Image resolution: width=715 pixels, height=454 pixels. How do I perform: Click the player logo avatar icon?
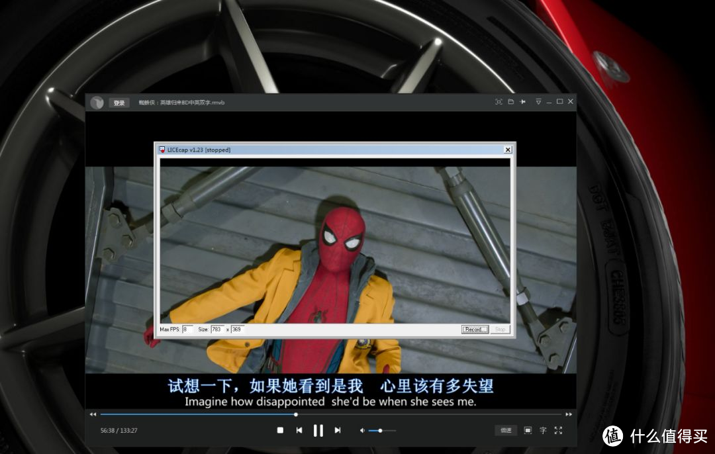point(97,103)
